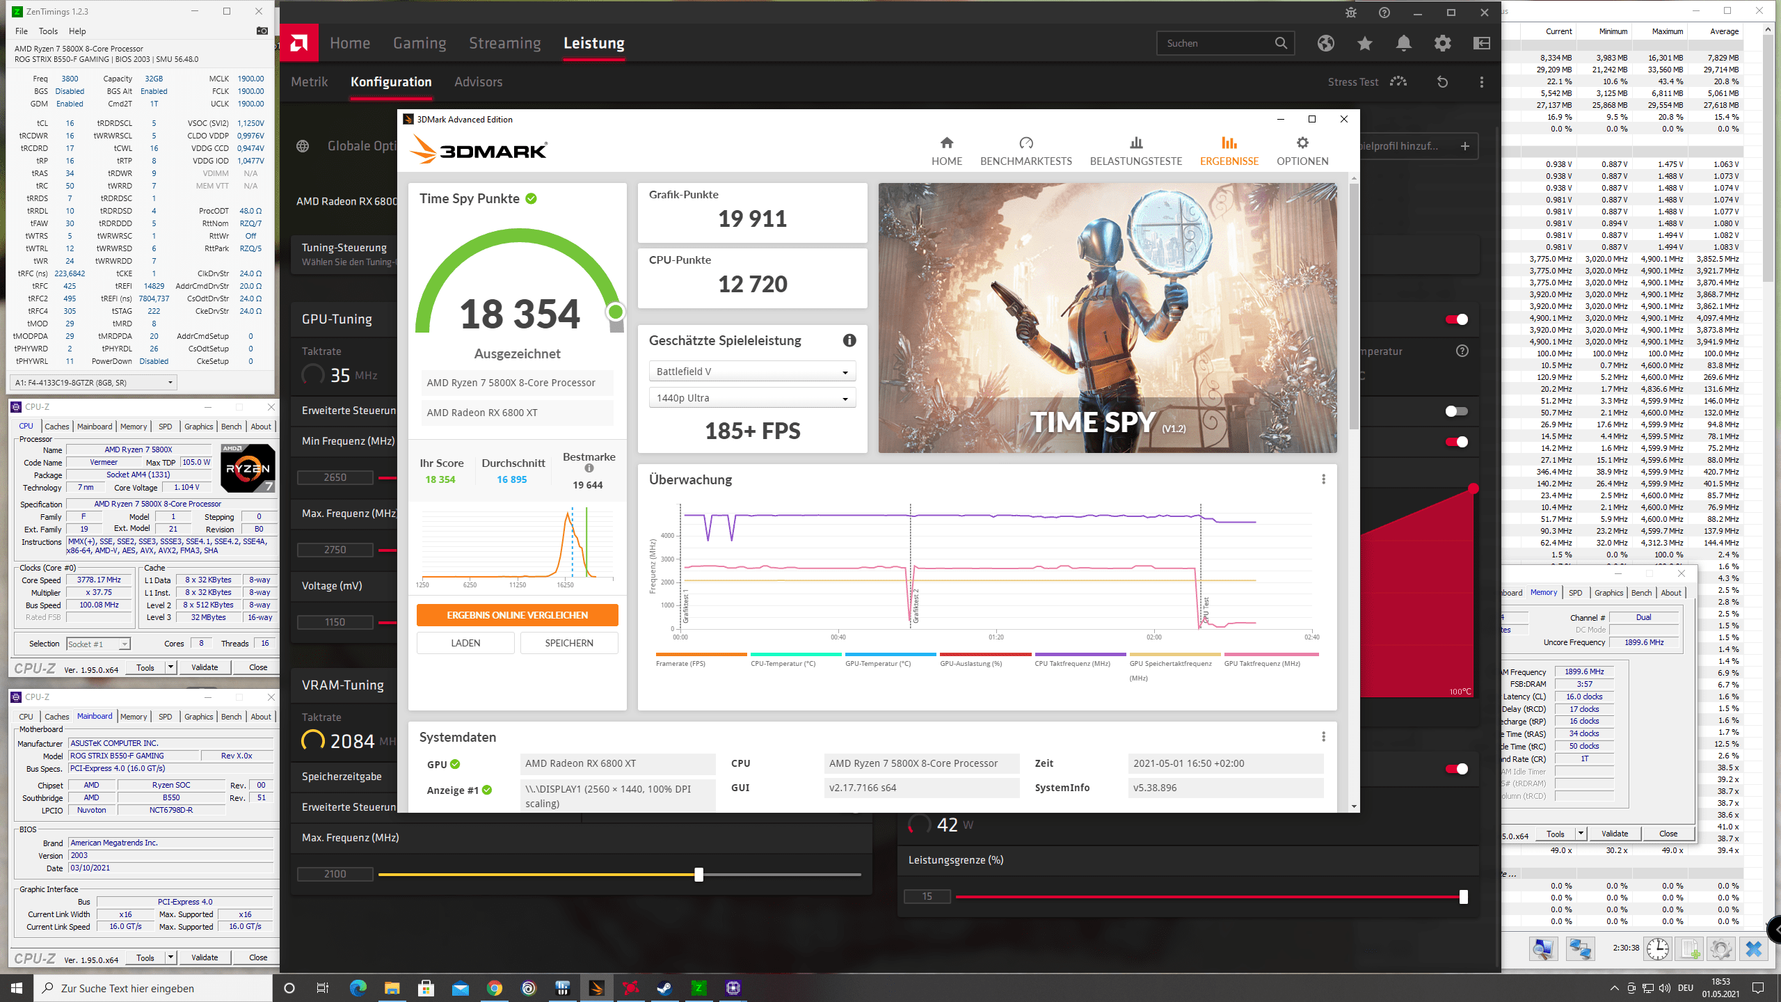Open Radeon Advisors subtab
This screenshot has width=1781, height=1002.
[x=478, y=82]
